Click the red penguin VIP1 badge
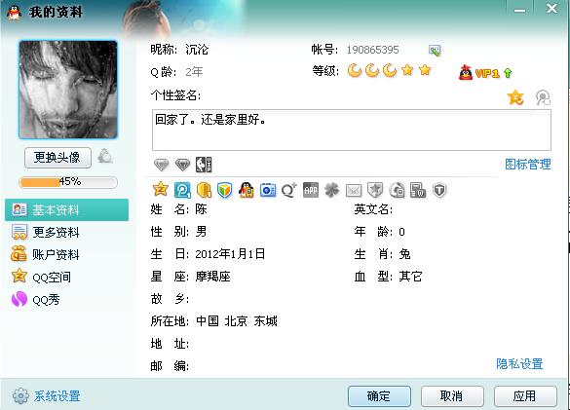The height and width of the screenshot is (410, 570). [479, 73]
